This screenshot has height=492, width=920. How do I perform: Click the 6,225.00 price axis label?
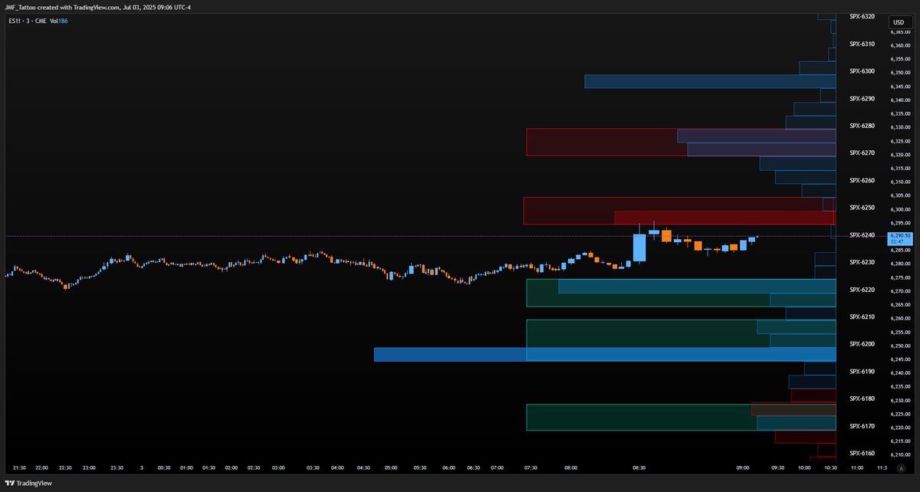pos(900,414)
